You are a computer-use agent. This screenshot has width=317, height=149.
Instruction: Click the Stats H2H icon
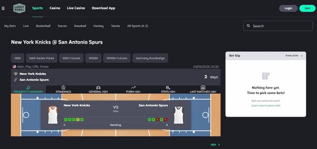[x=168, y=88]
